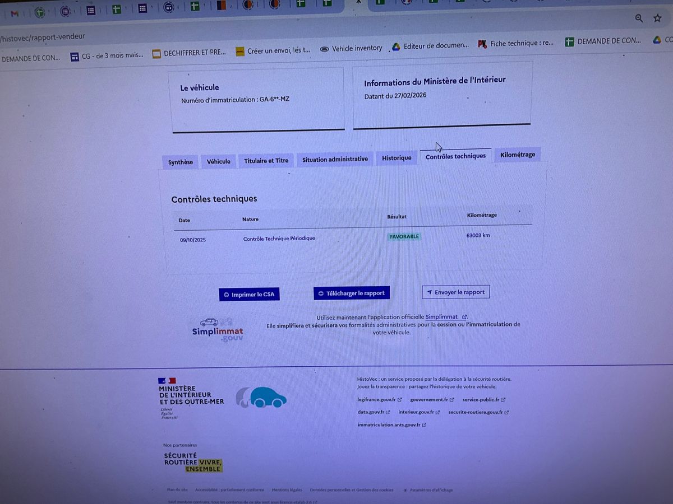
Task: Click the 'Le véhicule' card heading
Action: coord(199,88)
